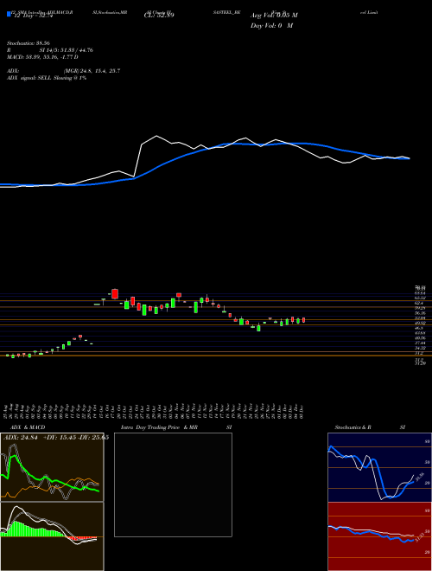This screenshot has width=432, height=571.
Task: Open the red RSI mini chart
Action: click(x=379, y=536)
